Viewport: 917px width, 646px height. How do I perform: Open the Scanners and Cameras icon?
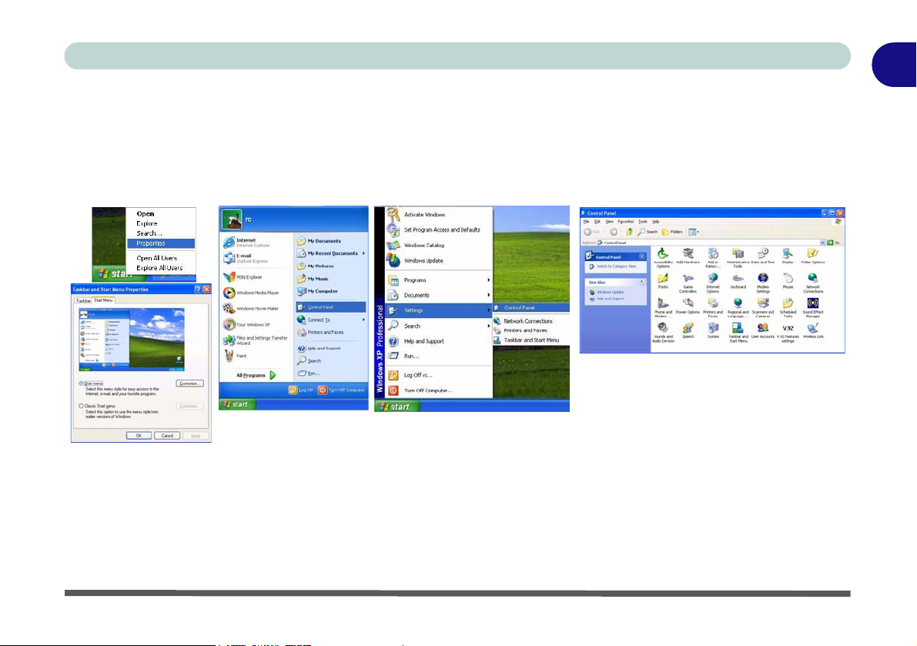coord(762,307)
